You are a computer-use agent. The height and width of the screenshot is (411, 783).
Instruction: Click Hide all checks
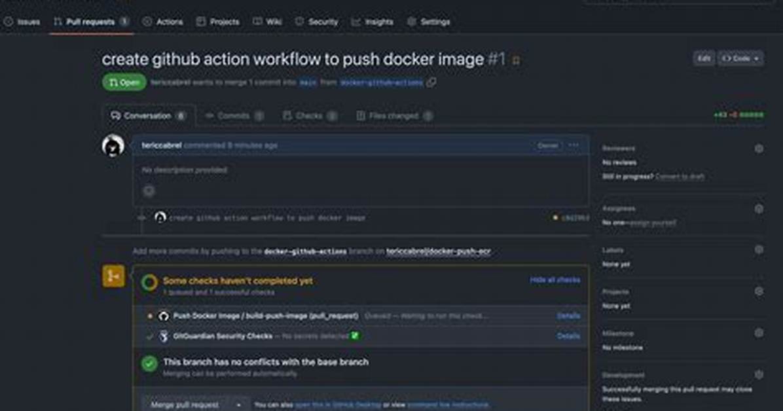tap(555, 280)
